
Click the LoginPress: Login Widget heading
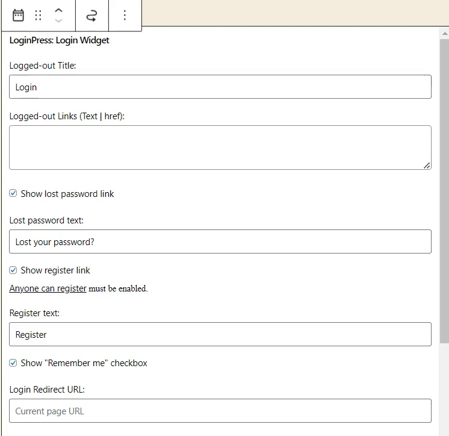(59, 40)
